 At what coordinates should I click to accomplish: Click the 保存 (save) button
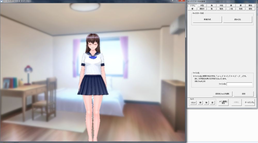tap(244, 94)
